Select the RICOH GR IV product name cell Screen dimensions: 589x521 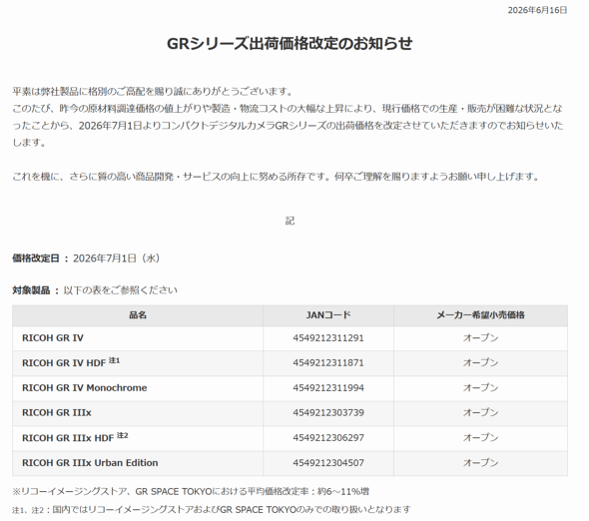click(138, 338)
